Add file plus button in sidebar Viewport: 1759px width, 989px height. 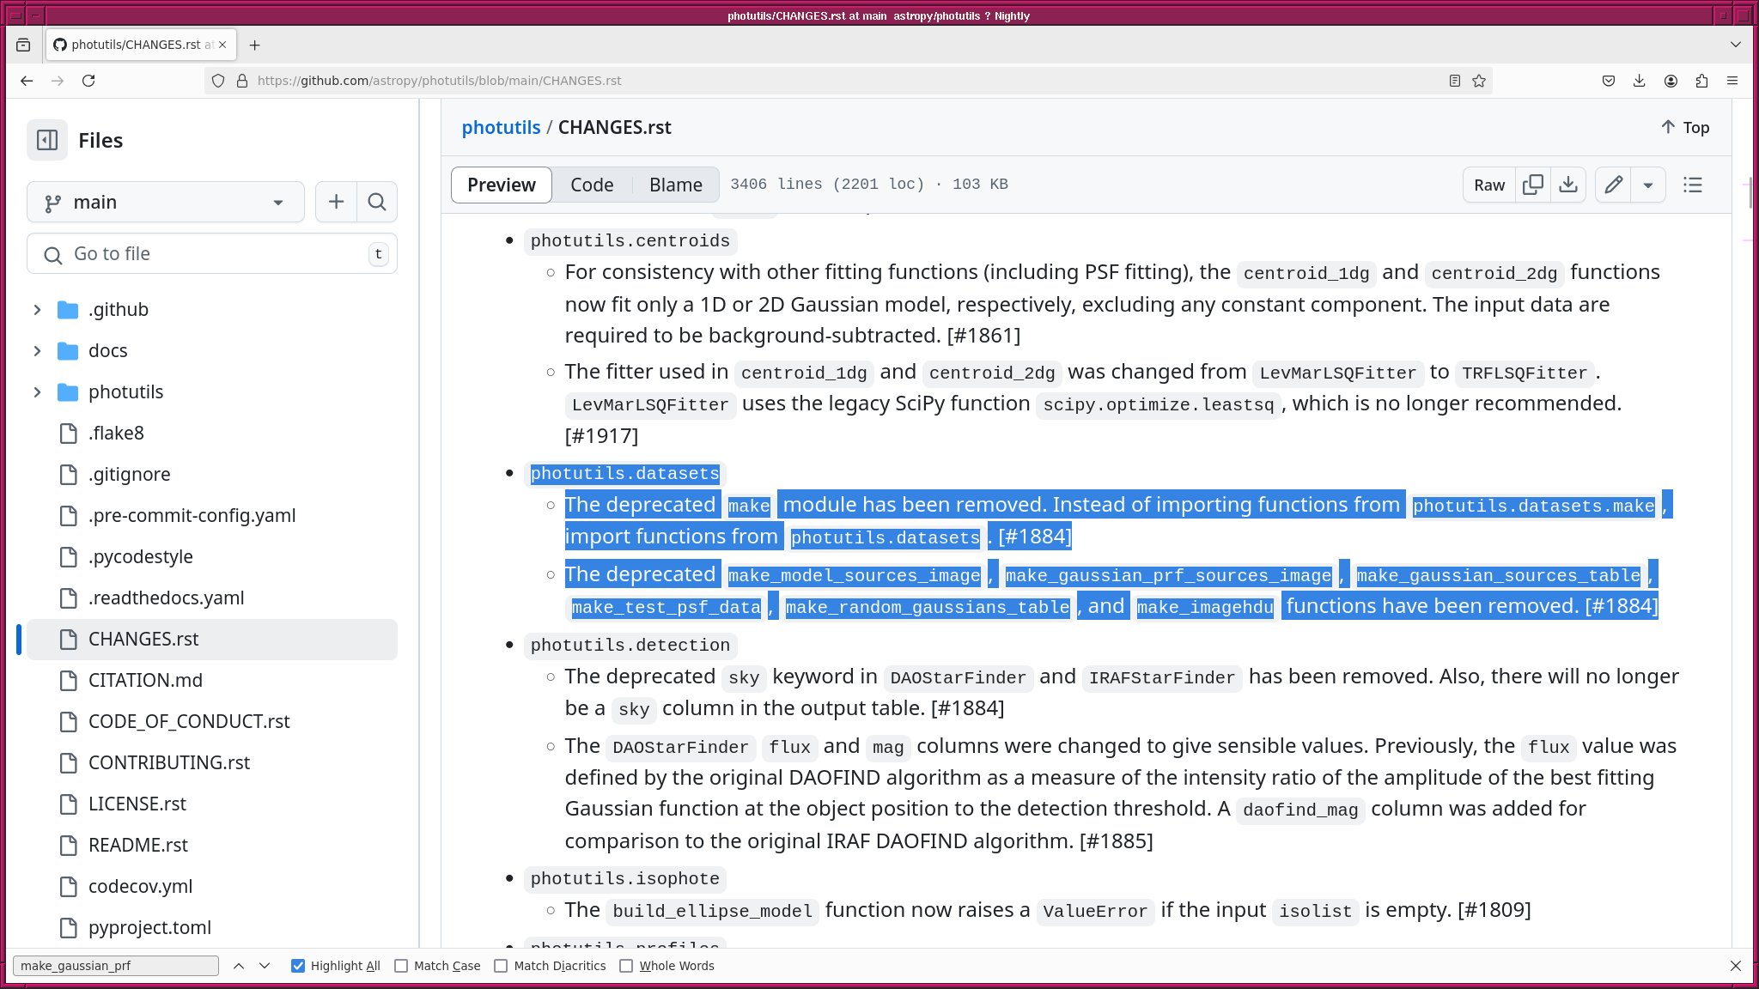tap(336, 202)
